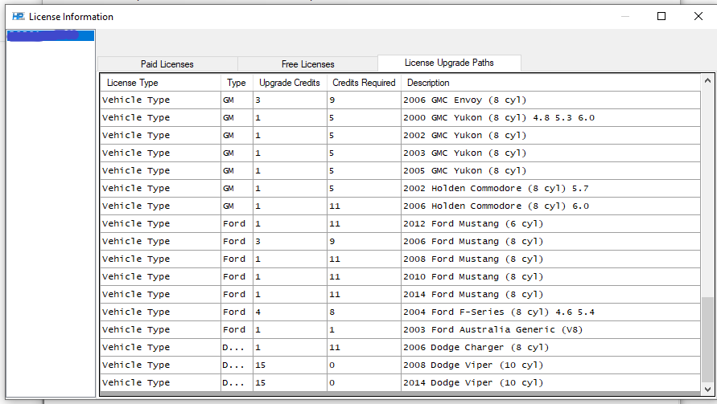Image resolution: width=717 pixels, height=404 pixels.
Task: Select 2002 Holden Commodore (8 cyl) 5.7
Action: pos(400,189)
